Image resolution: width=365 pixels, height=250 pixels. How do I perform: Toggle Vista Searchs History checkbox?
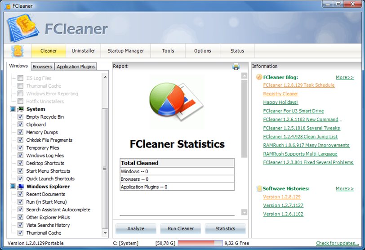tap(21, 225)
